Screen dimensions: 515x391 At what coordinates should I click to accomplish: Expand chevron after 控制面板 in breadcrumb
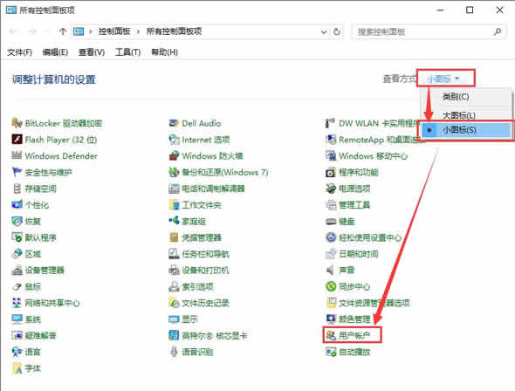pyautogui.click(x=138, y=31)
